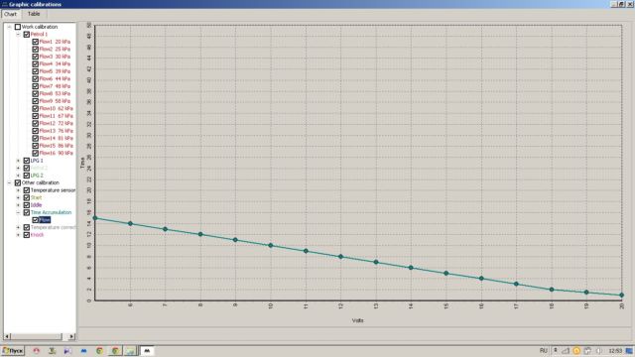
Task: Switch to the Chart tab
Action: pyautogui.click(x=10, y=14)
